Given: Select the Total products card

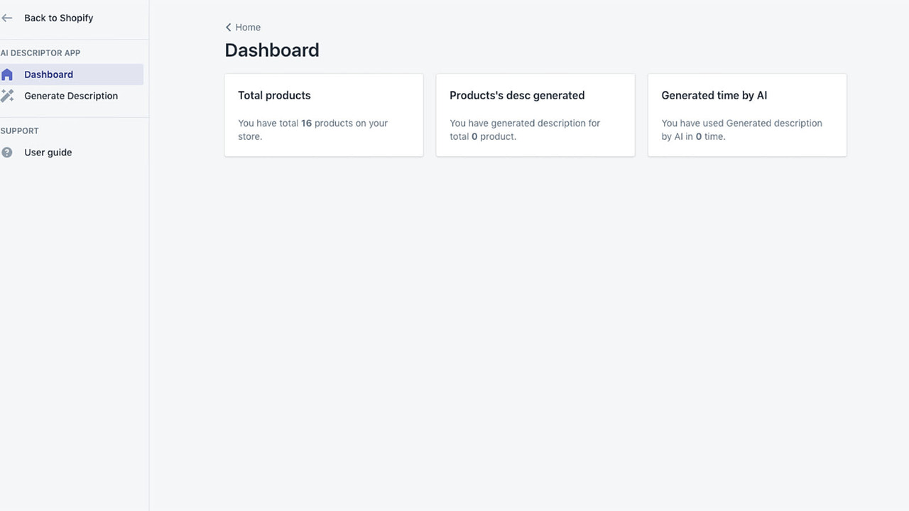Looking at the screenshot, I should click(x=324, y=114).
